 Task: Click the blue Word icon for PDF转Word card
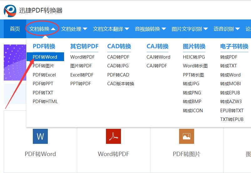tap(40, 136)
